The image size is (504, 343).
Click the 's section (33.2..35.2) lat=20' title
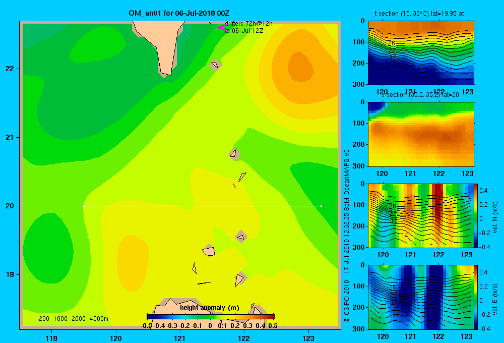pos(420,95)
